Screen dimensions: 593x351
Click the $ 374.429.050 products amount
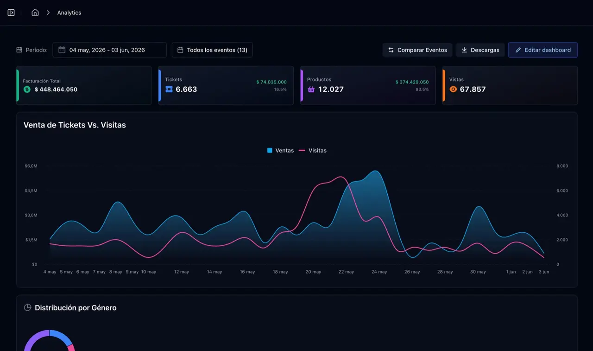[412, 82]
